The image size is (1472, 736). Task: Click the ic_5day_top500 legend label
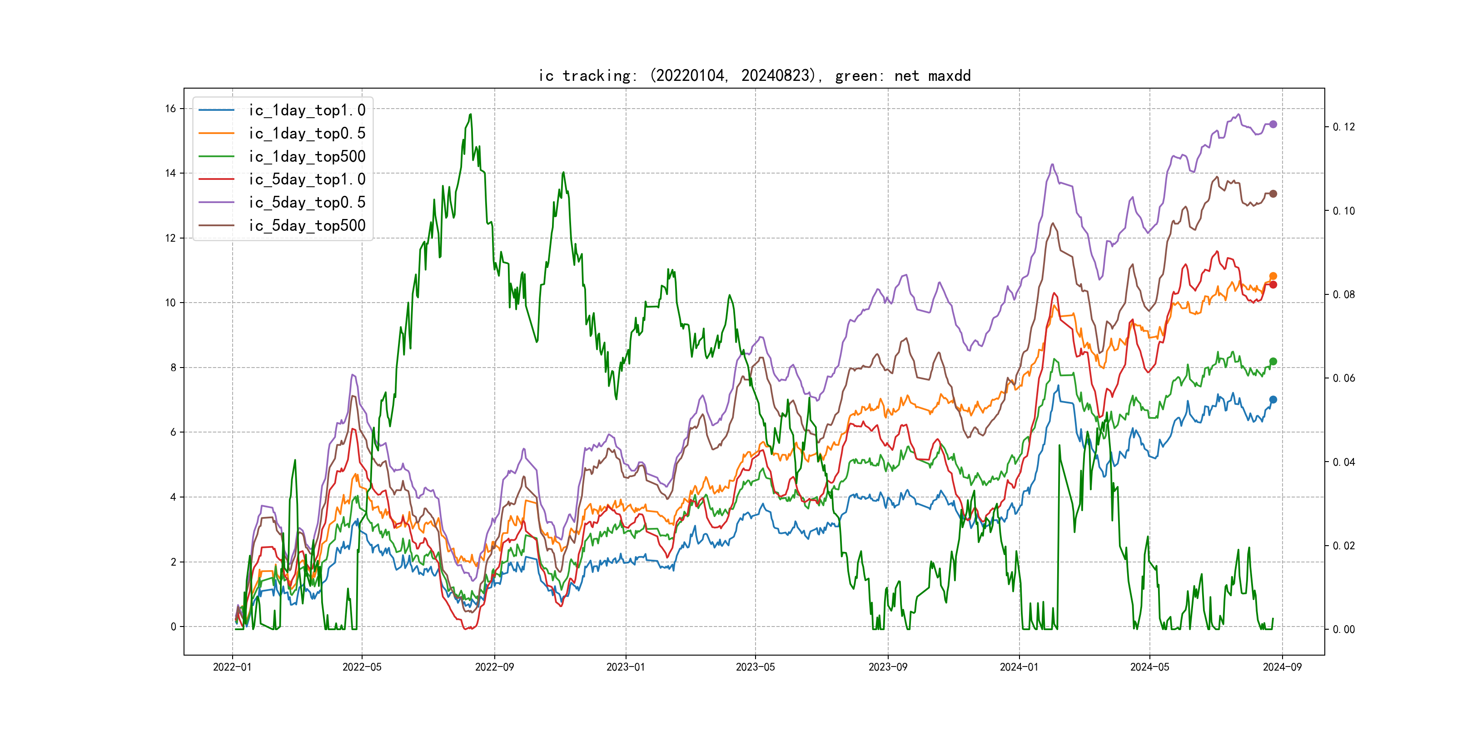307,226
